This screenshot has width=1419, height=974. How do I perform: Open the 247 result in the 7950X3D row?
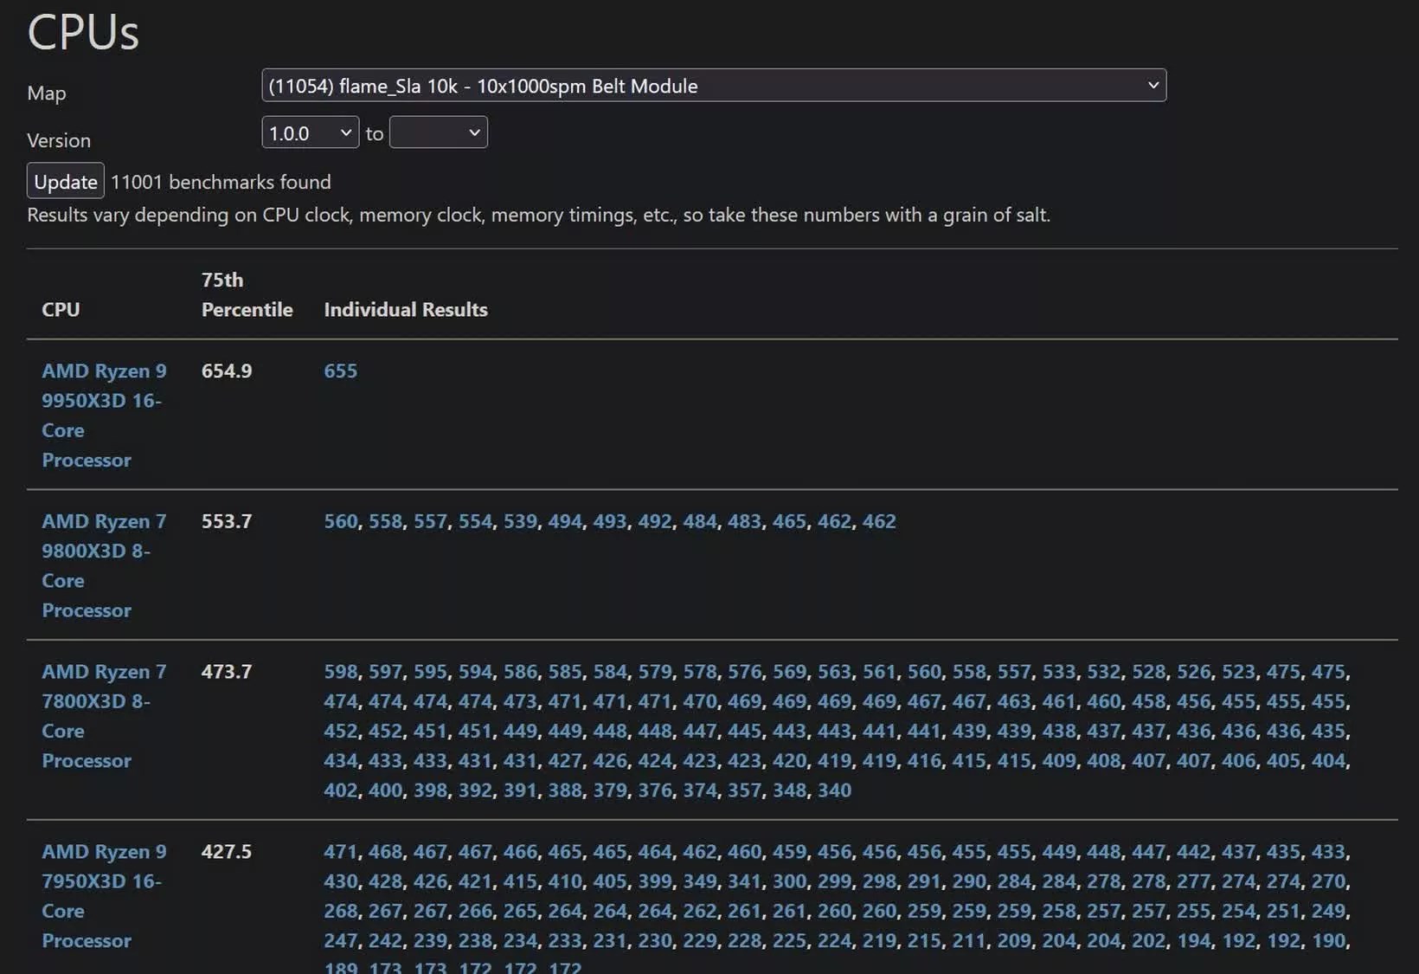point(340,941)
